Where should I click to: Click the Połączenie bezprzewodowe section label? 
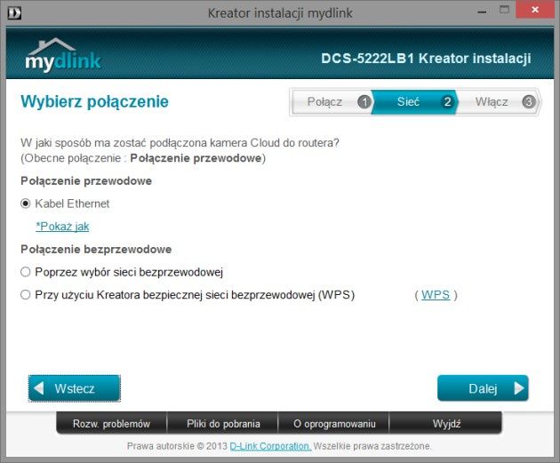(96, 249)
